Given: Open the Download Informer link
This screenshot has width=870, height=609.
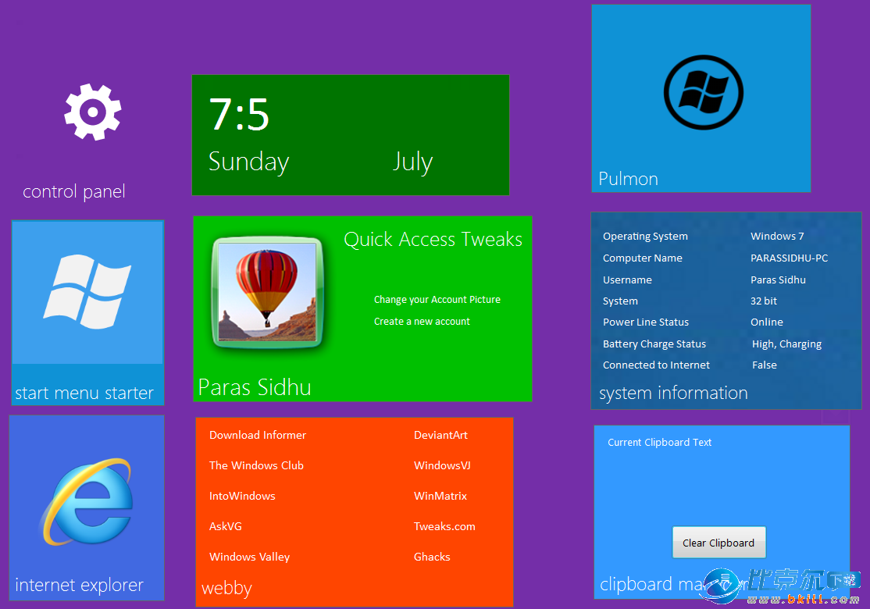Looking at the screenshot, I should click(257, 435).
